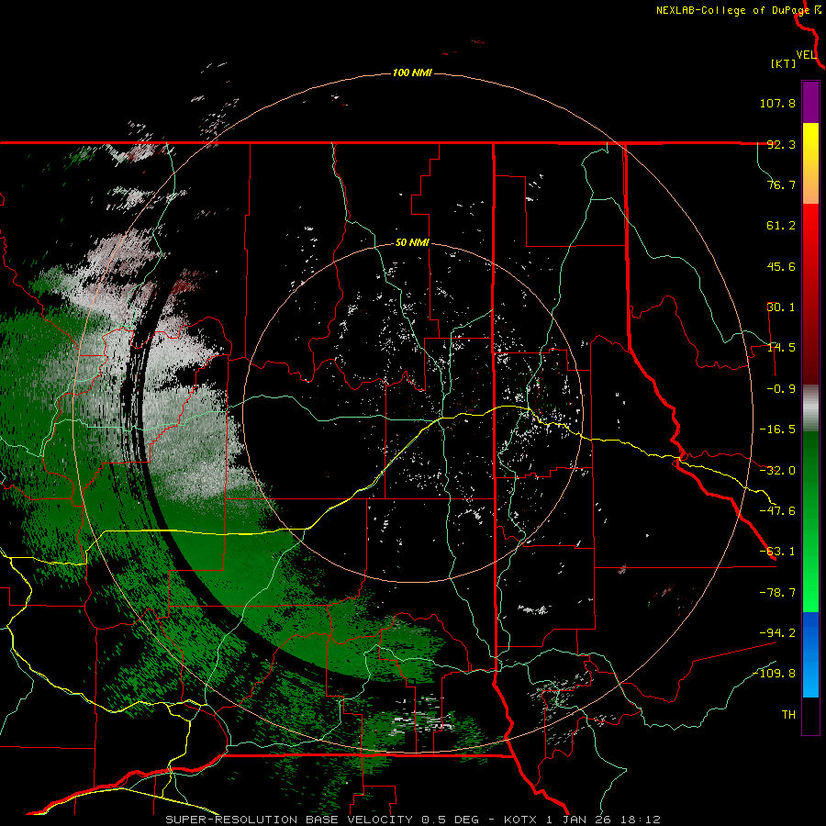Click the -16.5 velocity scale value
The height and width of the screenshot is (826, 826).
click(x=777, y=430)
